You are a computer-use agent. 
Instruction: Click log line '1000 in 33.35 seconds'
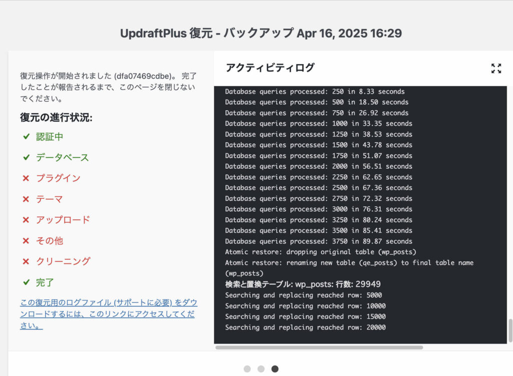tap(319, 124)
